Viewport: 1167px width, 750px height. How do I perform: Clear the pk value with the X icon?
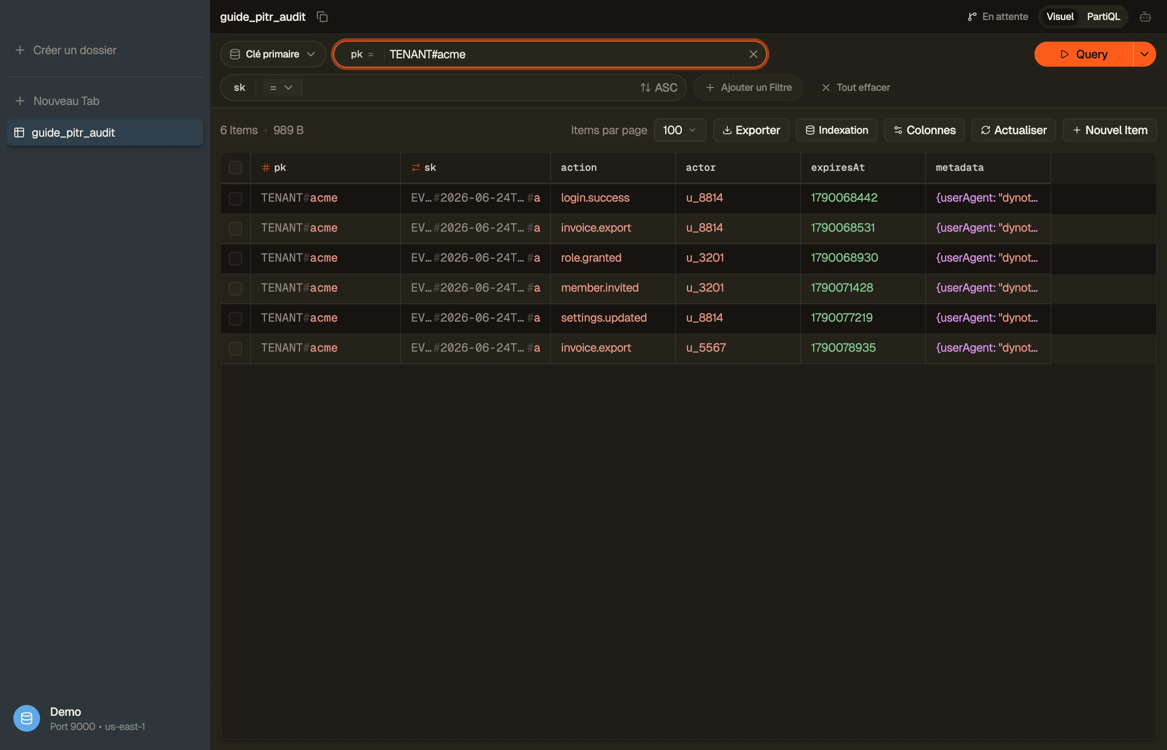(753, 54)
